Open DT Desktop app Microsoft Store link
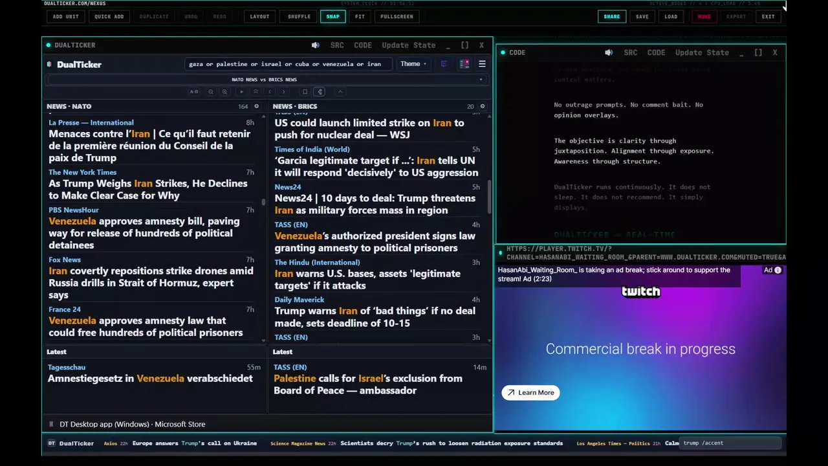Viewport: 828px width, 466px height. click(133, 424)
